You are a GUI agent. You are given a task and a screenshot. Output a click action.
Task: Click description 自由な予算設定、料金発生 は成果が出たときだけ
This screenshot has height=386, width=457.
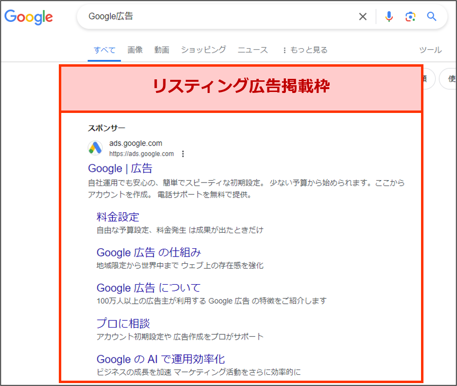click(180, 230)
